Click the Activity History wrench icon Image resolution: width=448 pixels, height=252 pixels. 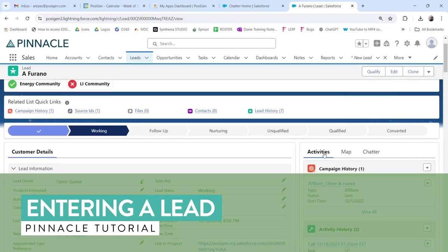click(x=311, y=229)
